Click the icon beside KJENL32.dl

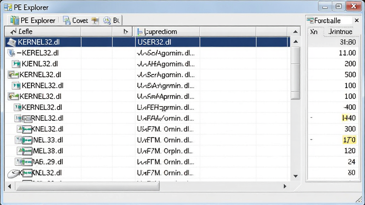(16, 64)
